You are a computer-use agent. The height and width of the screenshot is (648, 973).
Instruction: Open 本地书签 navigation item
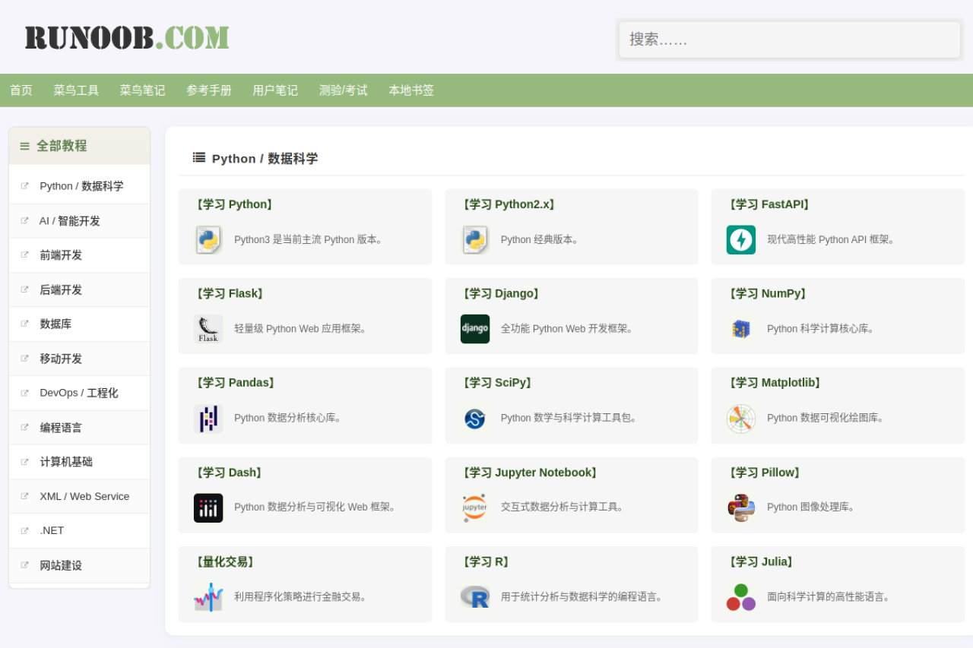click(411, 90)
